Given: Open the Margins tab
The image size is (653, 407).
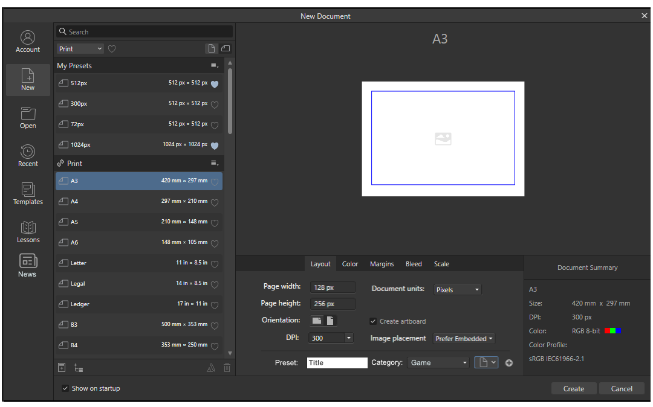Looking at the screenshot, I should coord(382,264).
